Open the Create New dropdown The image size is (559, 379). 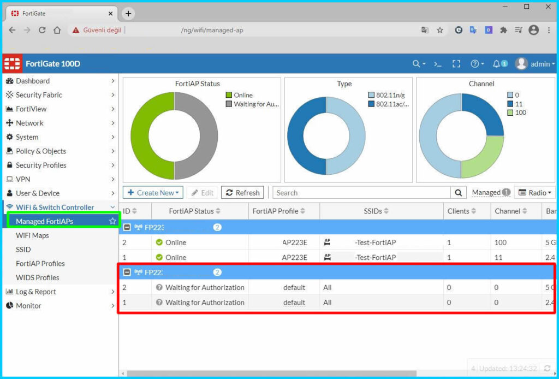tap(153, 193)
